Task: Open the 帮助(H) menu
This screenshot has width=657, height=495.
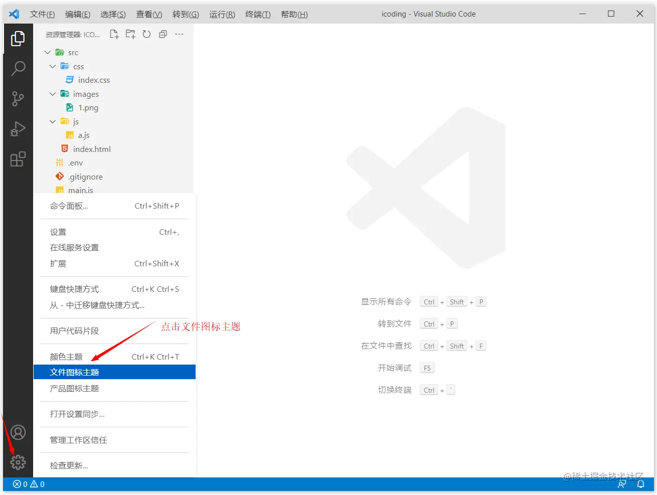Action: click(x=294, y=14)
